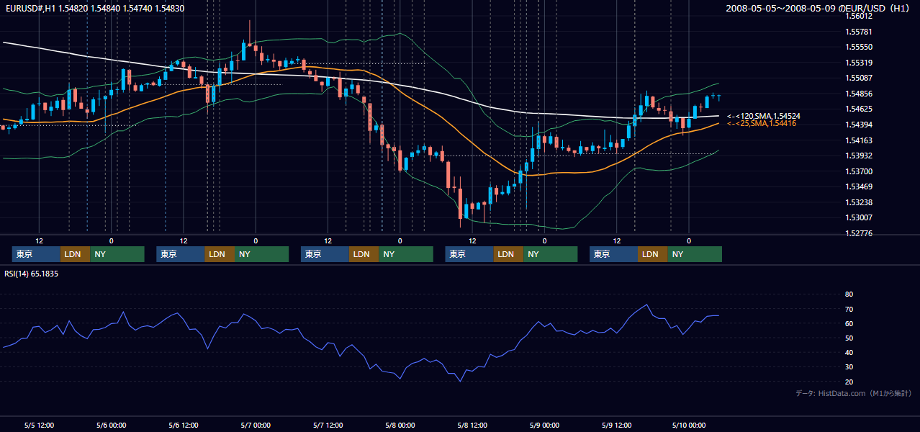Click the 120 SMA 1.54524 label
The height and width of the screenshot is (432, 920).
[764, 116]
